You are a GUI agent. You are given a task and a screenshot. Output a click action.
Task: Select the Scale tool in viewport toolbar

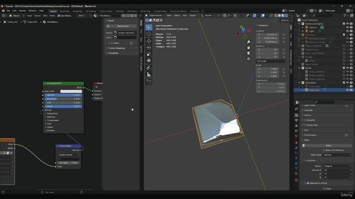pos(149,54)
